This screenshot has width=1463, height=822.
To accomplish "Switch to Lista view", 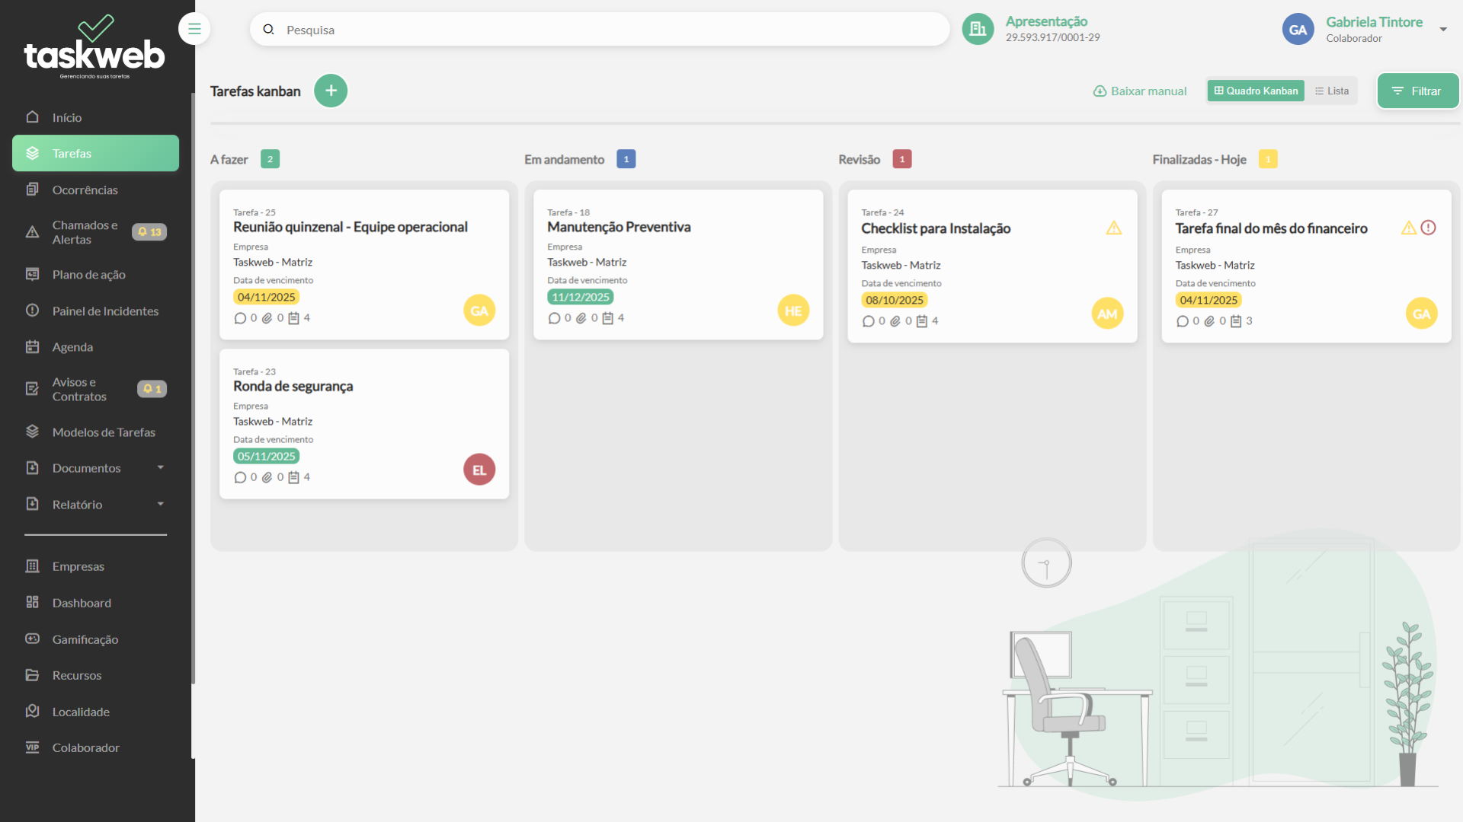I will pos(1332,91).
